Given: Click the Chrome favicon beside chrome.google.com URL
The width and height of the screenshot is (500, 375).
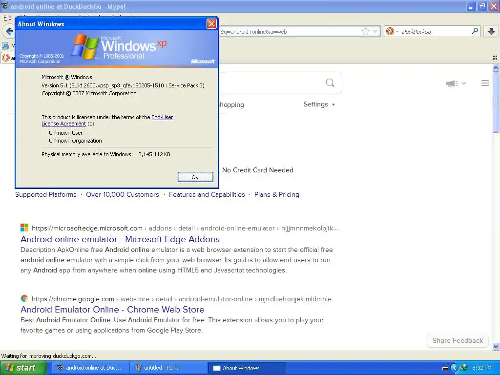Looking at the screenshot, I should coord(24,298).
